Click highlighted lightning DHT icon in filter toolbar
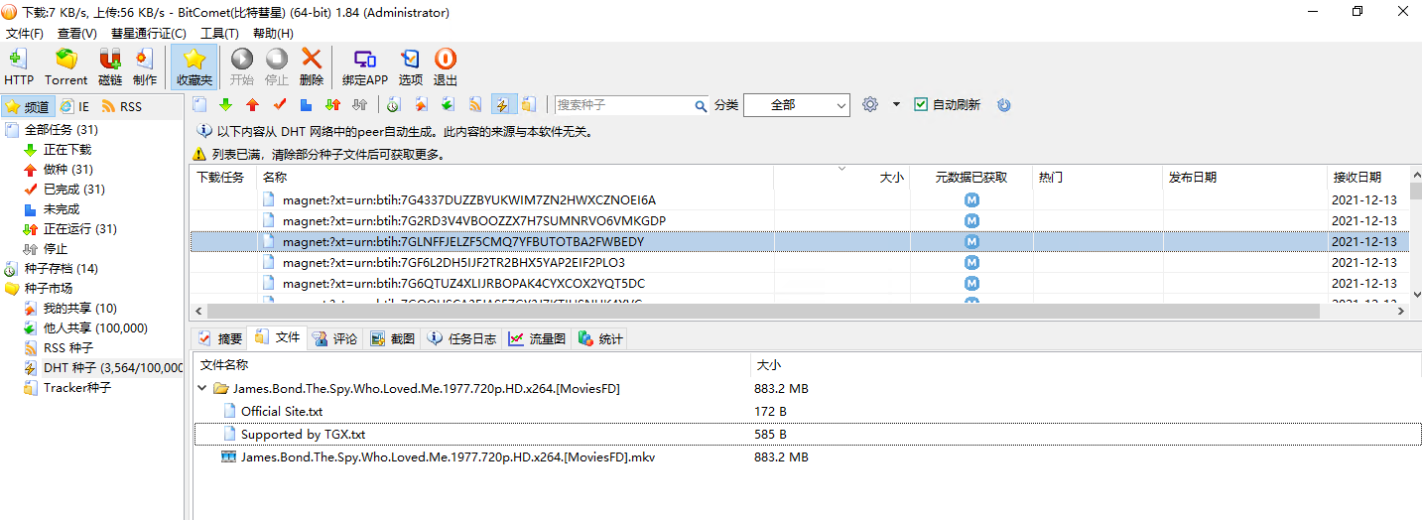The width and height of the screenshot is (1422, 520). (502, 104)
